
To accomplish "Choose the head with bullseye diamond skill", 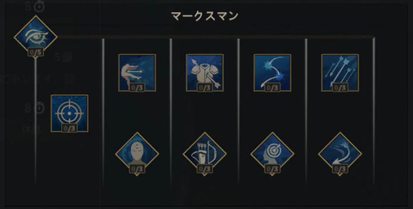I will (x=272, y=153).
